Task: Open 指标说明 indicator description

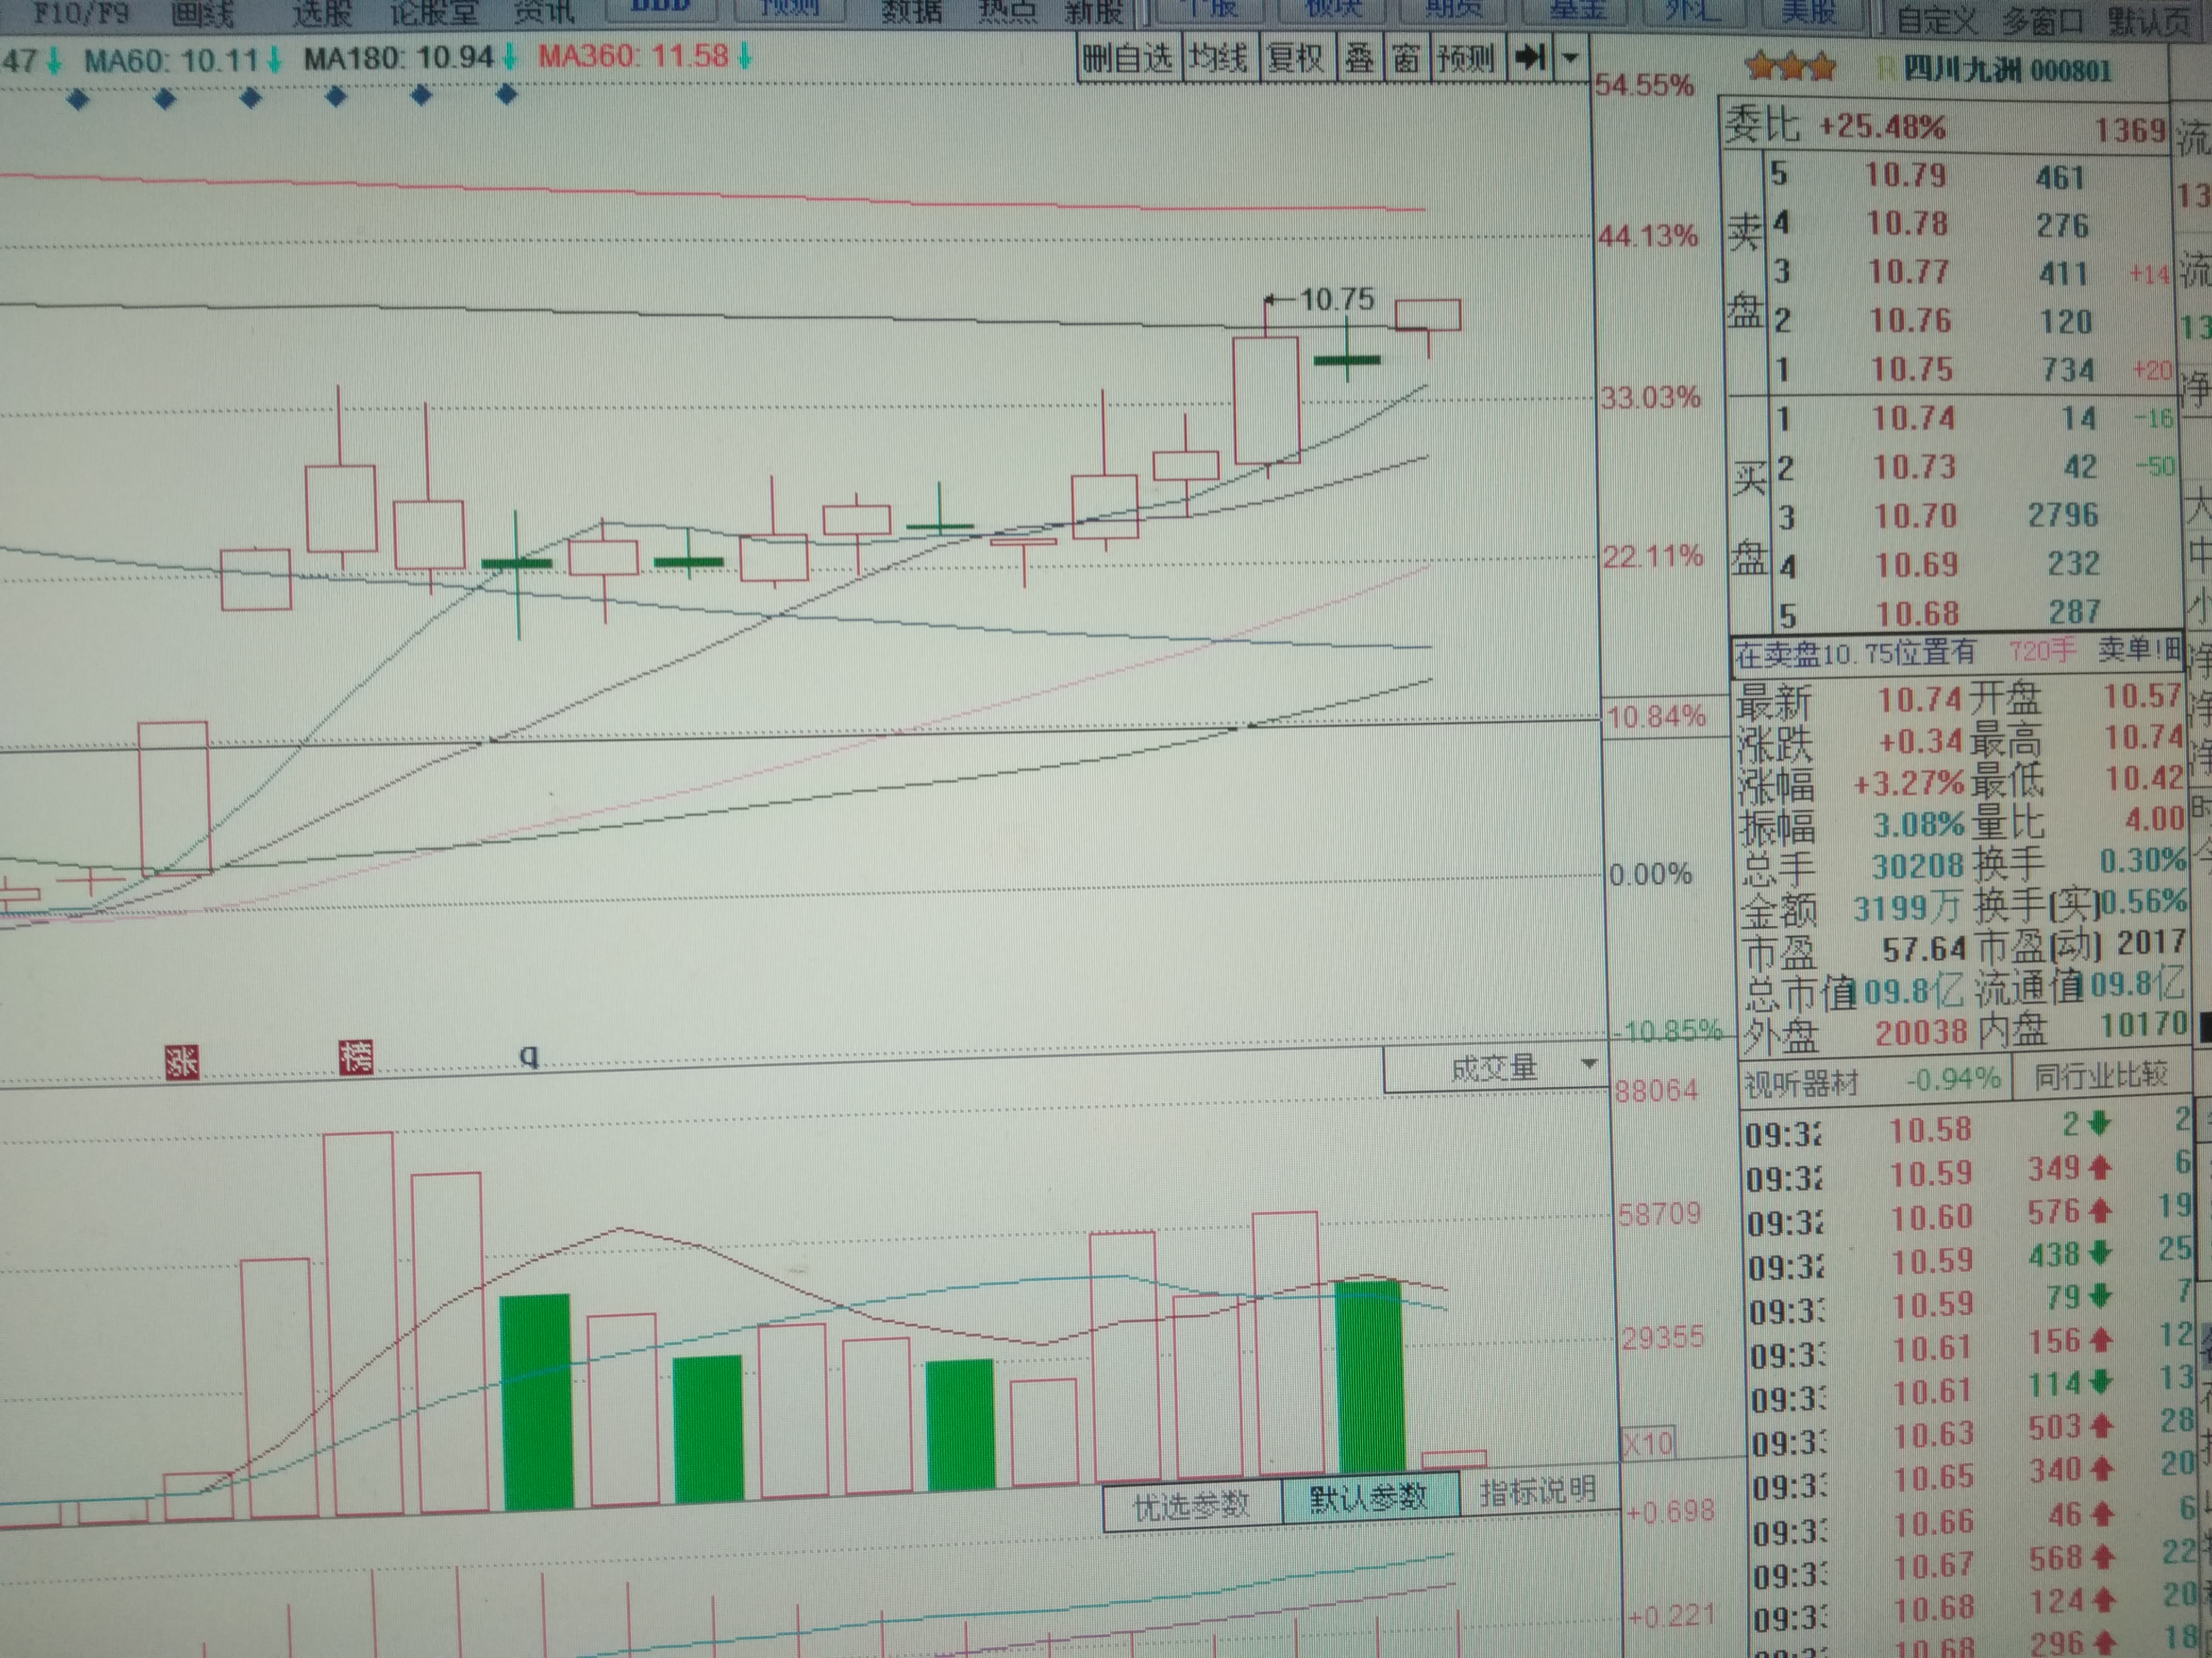Action: pyautogui.click(x=1537, y=1491)
